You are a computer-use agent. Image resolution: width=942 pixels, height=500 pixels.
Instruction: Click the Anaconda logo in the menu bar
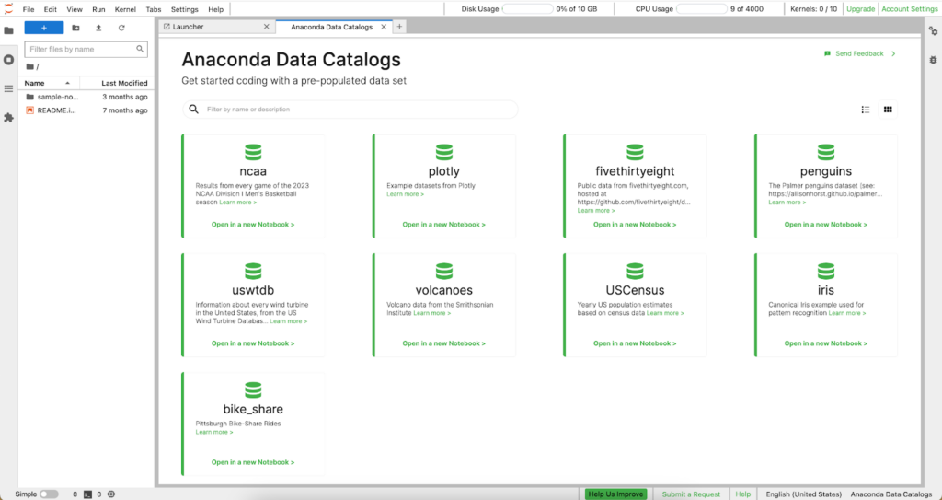(x=8, y=9)
